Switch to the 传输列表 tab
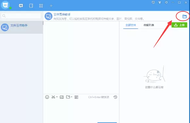This screenshot has height=123, width=190. (x=149, y=25)
